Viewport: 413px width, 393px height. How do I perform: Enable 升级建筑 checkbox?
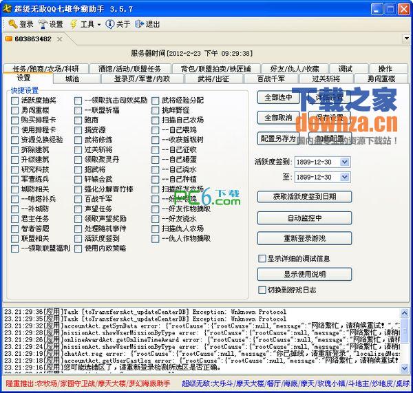pos(14,160)
